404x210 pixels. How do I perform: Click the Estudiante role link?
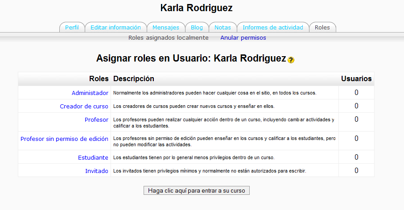tap(93, 157)
